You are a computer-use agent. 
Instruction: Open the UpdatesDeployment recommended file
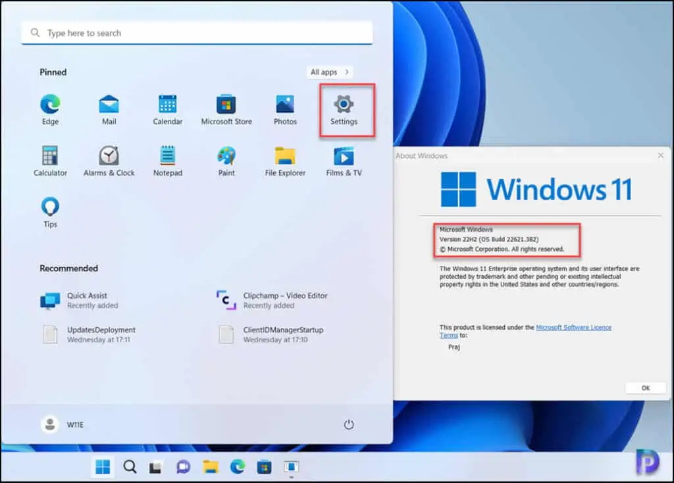(x=89, y=334)
